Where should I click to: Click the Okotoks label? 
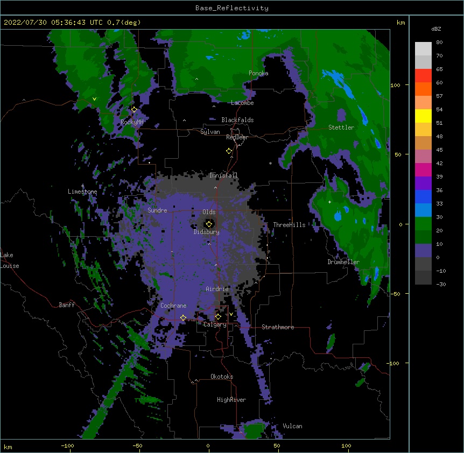click(x=222, y=377)
